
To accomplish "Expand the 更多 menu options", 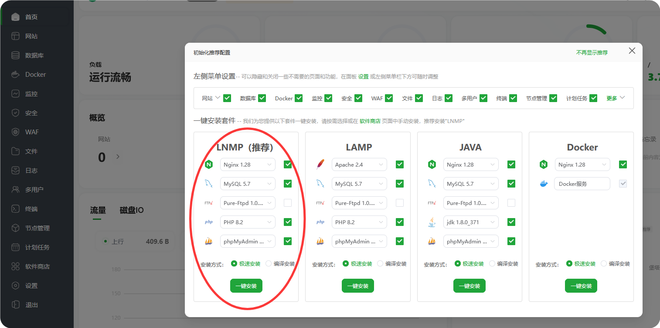I will [x=616, y=98].
